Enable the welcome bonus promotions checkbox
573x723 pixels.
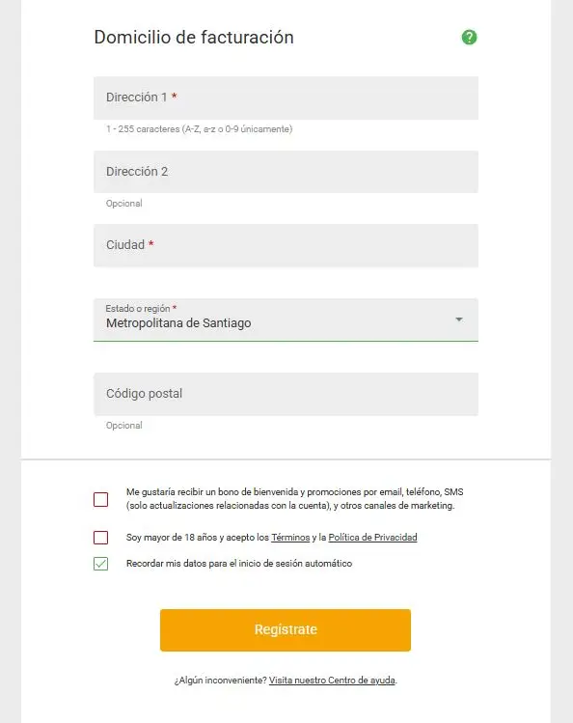(x=101, y=499)
